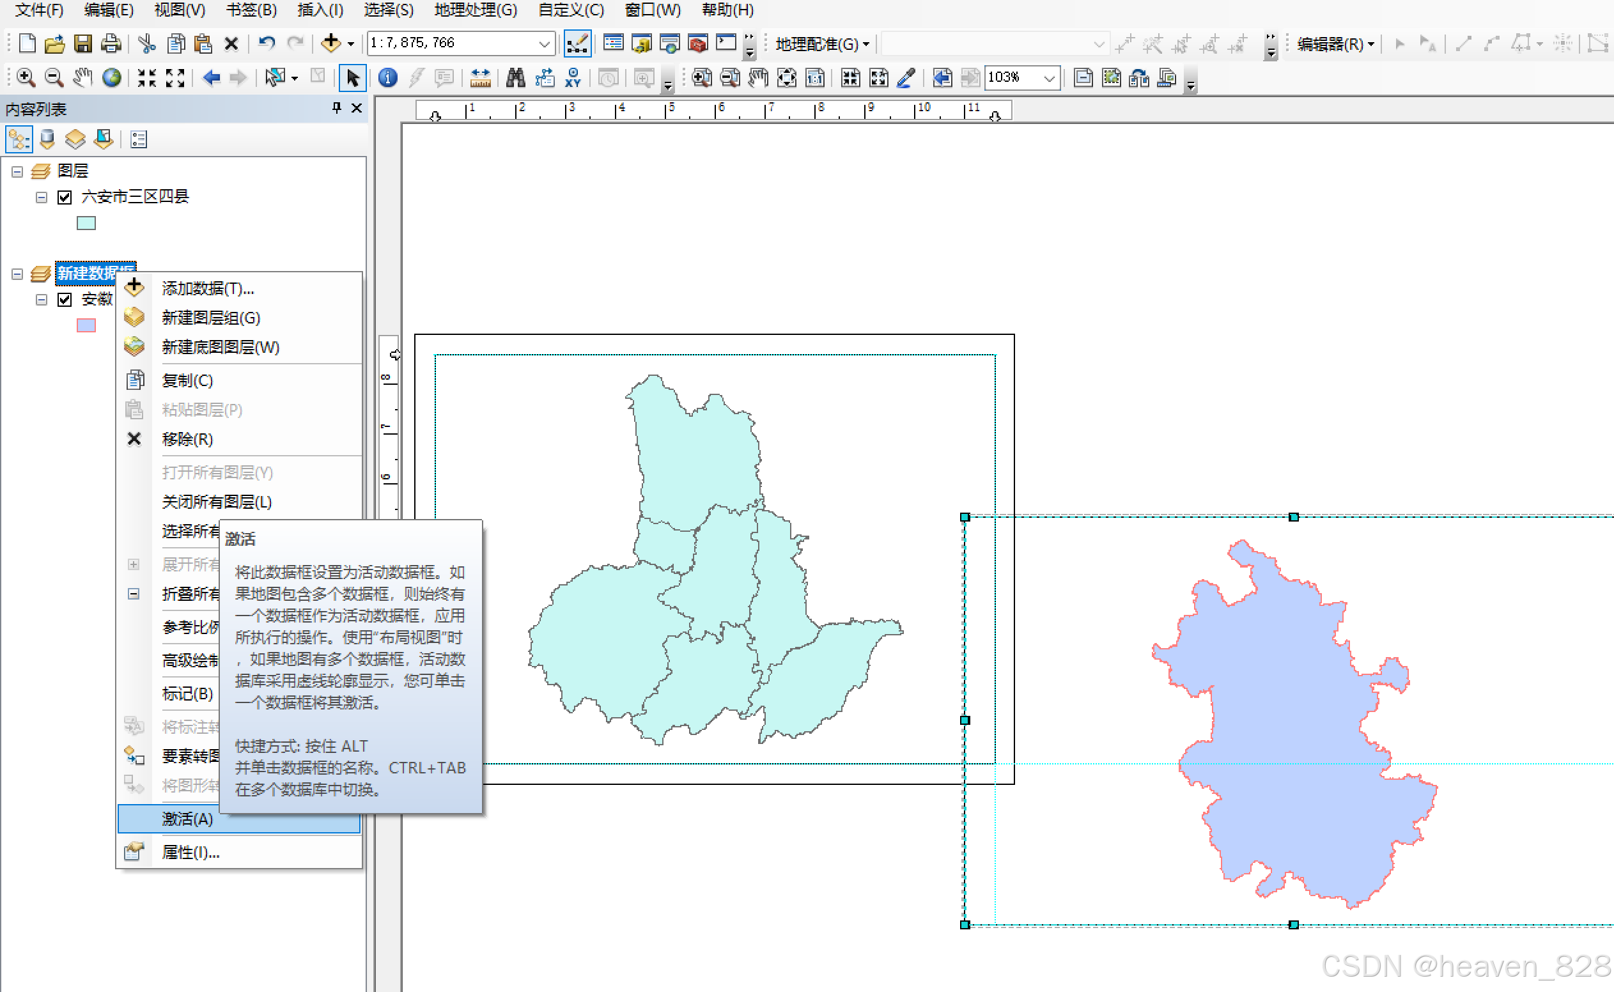Open the 地理处理(G) menu

pos(475,10)
